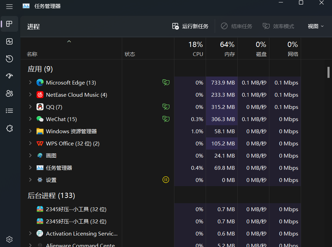Open the Users page in sidebar
The width and height of the screenshot is (332, 247).
(9, 93)
